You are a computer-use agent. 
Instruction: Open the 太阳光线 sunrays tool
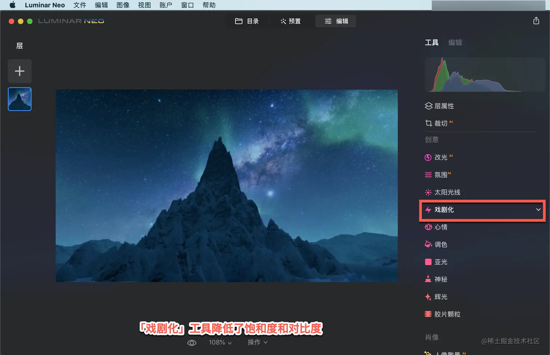[443, 192]
